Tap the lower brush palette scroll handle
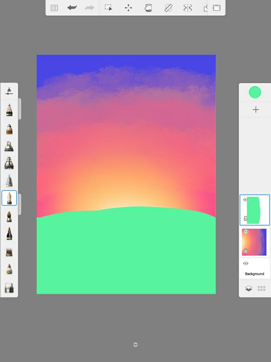The height and width of the screenshot is (362, 271). [x=20, y=204]
